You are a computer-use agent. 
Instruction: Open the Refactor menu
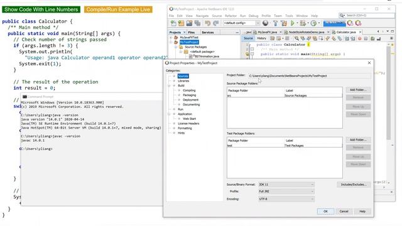(x=231, y=16)
